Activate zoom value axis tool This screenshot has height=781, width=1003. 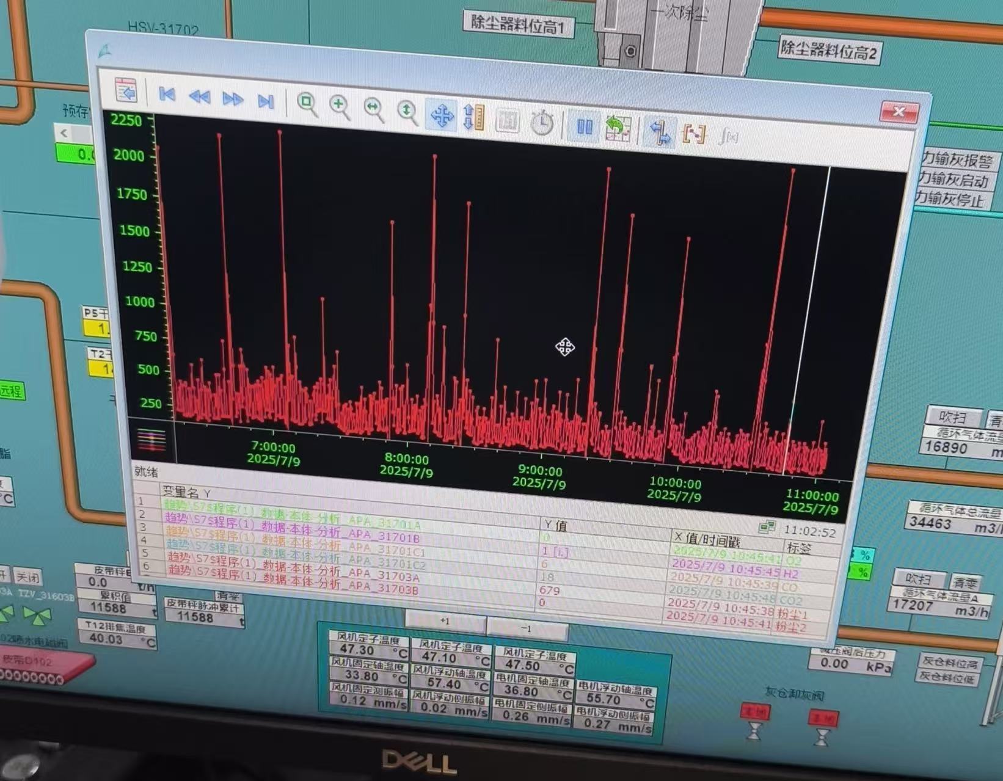tap(407, 112)
